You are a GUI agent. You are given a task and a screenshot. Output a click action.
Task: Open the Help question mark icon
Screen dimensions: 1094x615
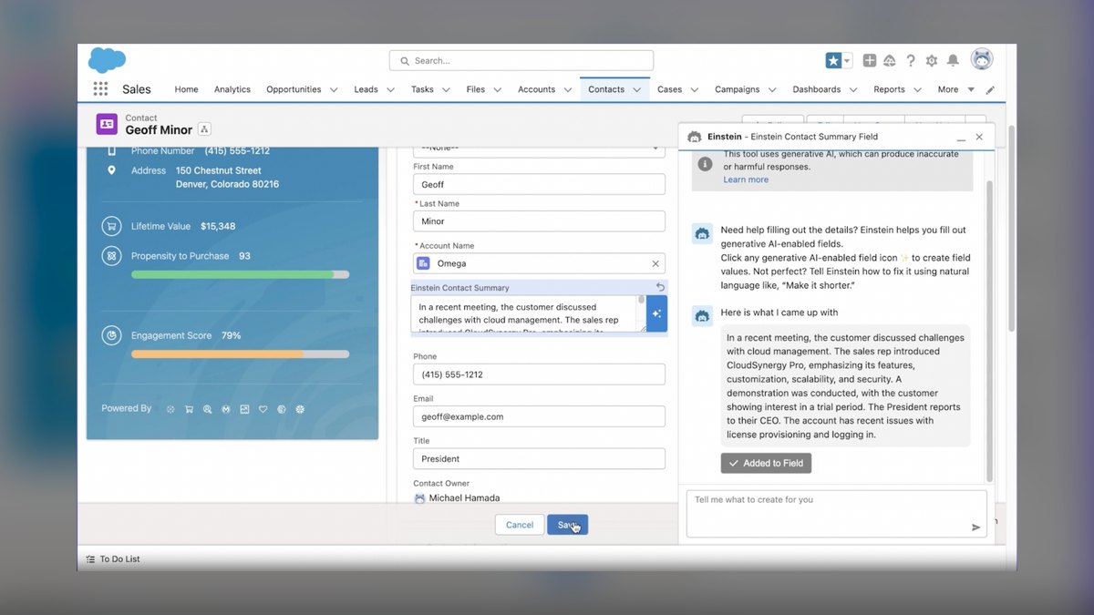click(911, 60)
